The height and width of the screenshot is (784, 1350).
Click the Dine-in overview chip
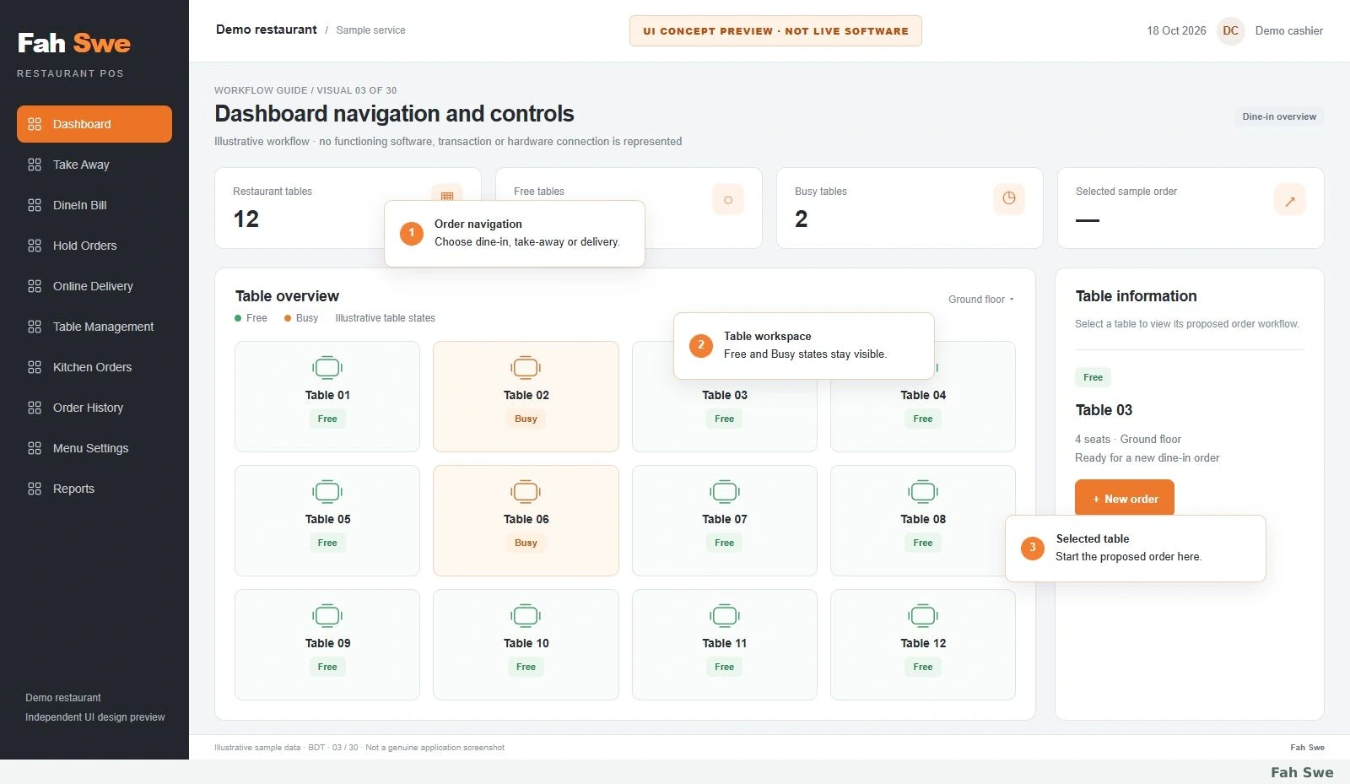pos(1279,116)
